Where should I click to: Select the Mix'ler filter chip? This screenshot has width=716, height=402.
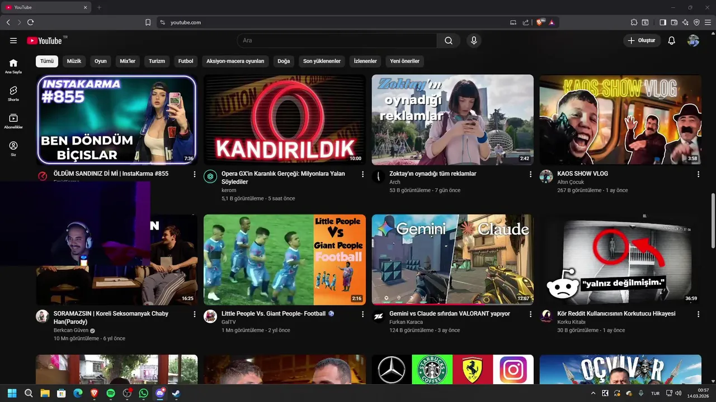(x=128, y=61)
